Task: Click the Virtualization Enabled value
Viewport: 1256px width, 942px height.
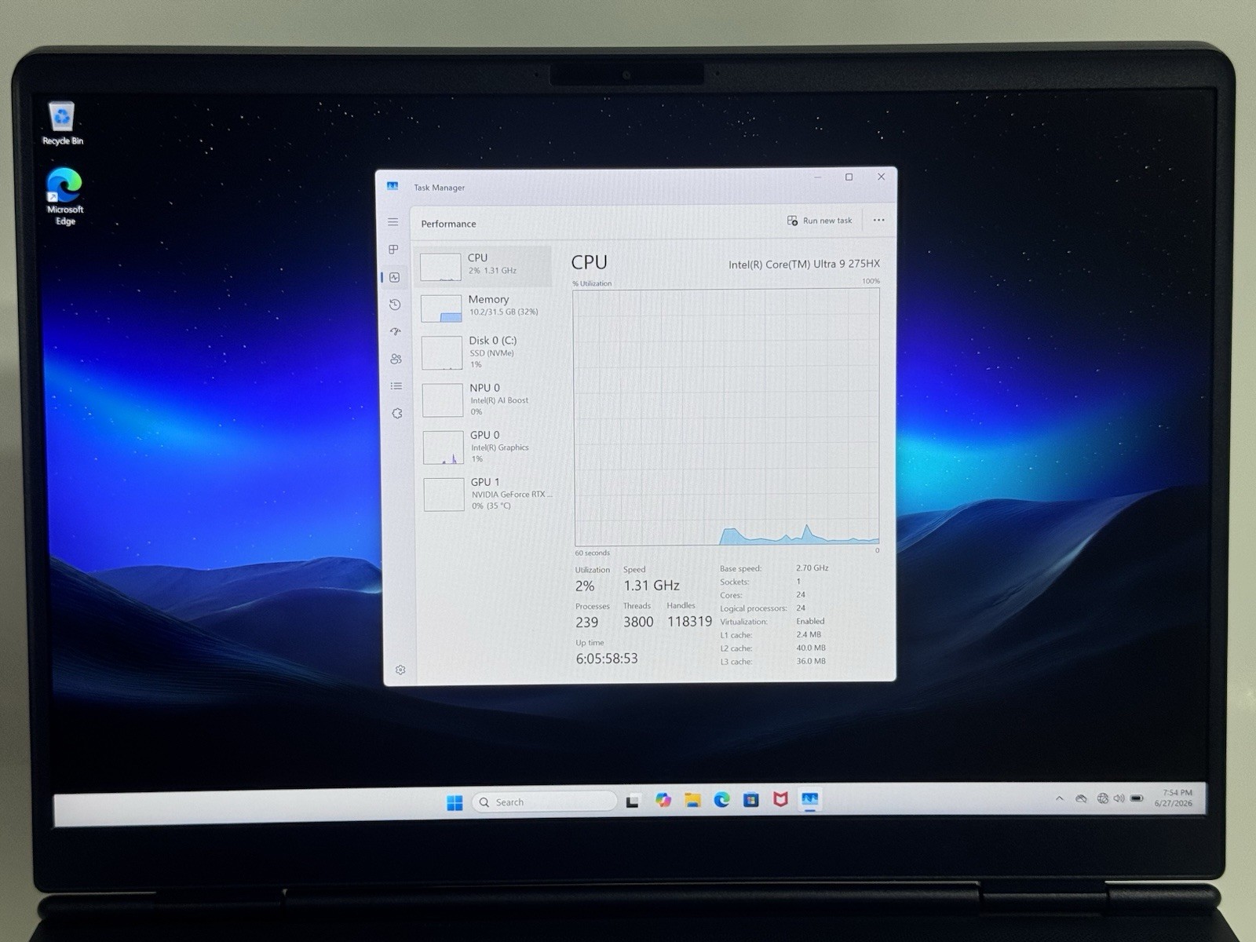Action: click(810, 621)
